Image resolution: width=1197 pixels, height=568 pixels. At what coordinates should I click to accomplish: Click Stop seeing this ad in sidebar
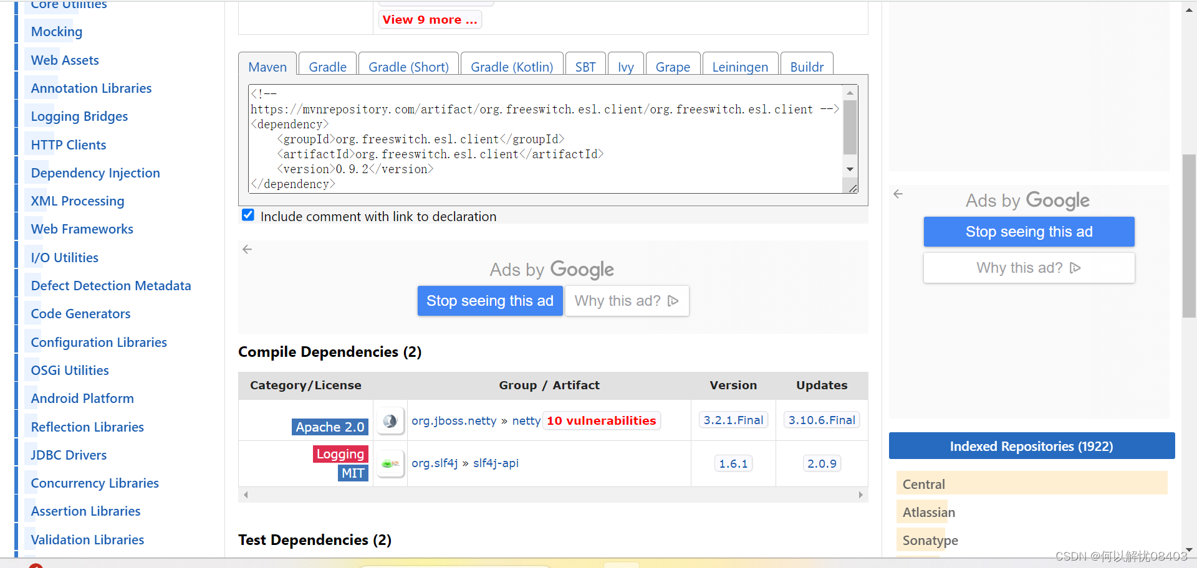click(1029, 232)
